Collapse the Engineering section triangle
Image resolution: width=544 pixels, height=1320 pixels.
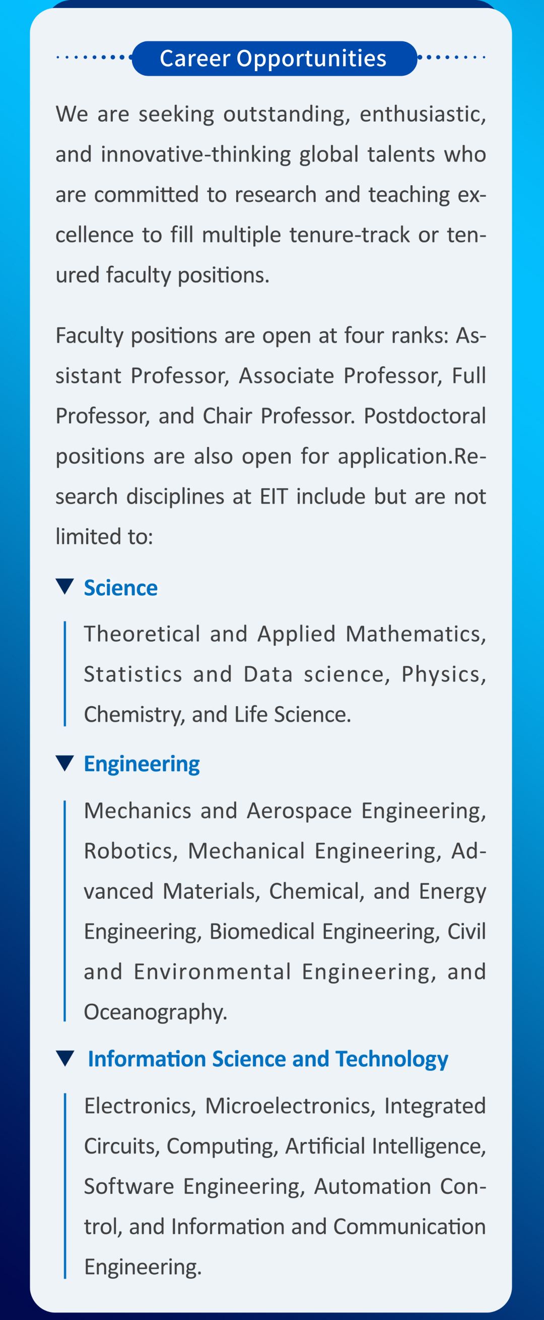[65, 763]
